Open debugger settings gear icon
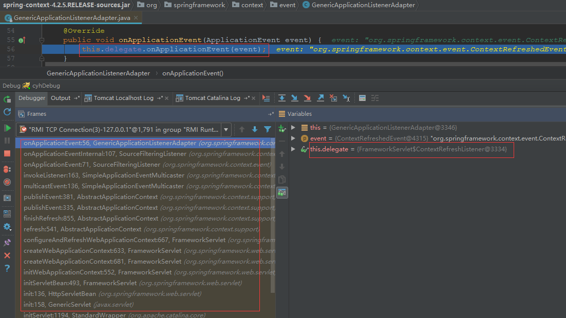Screen dimensions: 566x318 (7, 227)
